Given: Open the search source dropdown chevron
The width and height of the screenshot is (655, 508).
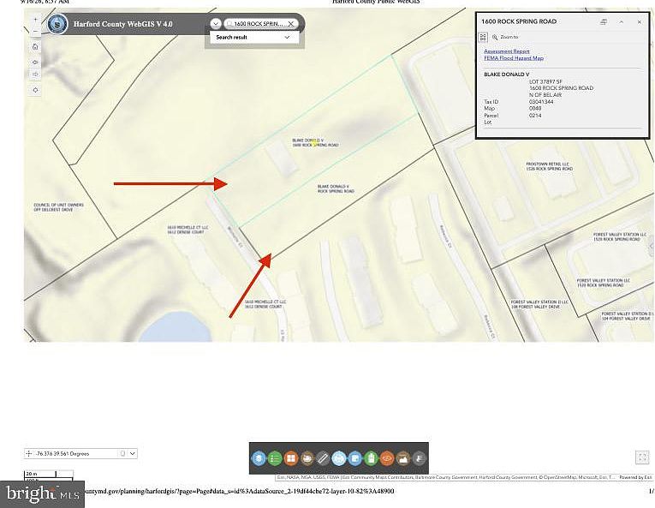Looking at the screenshot, I should tap(216, 24).
